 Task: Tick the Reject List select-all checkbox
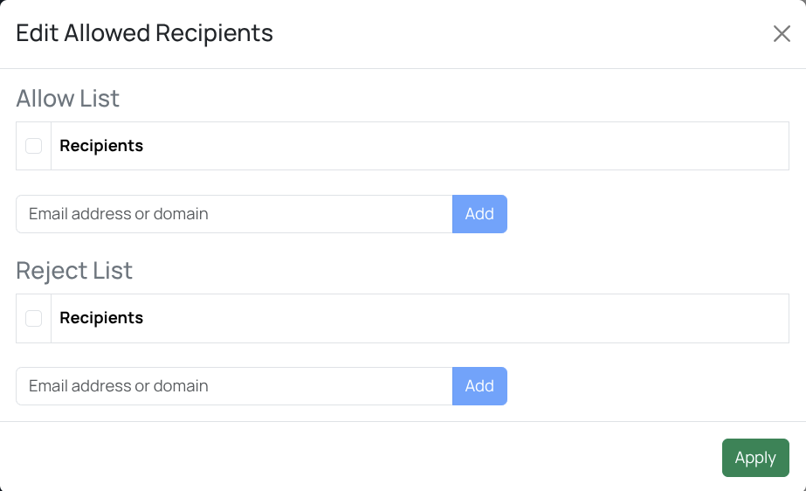(33, 318)
